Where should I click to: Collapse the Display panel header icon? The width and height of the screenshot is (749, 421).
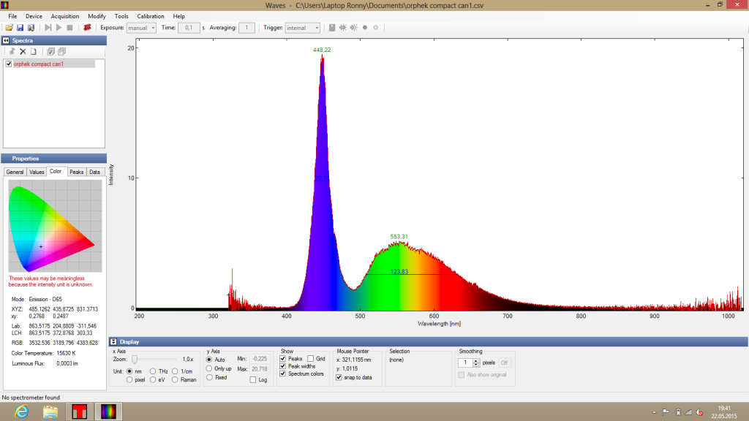(113, 342)
